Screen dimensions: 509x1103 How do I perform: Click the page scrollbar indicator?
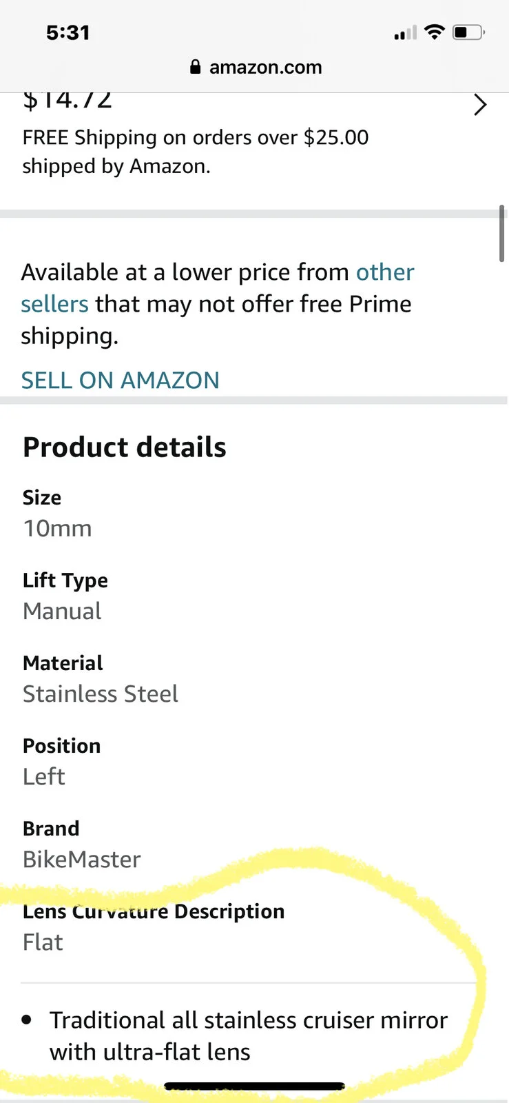coord(502,233)
